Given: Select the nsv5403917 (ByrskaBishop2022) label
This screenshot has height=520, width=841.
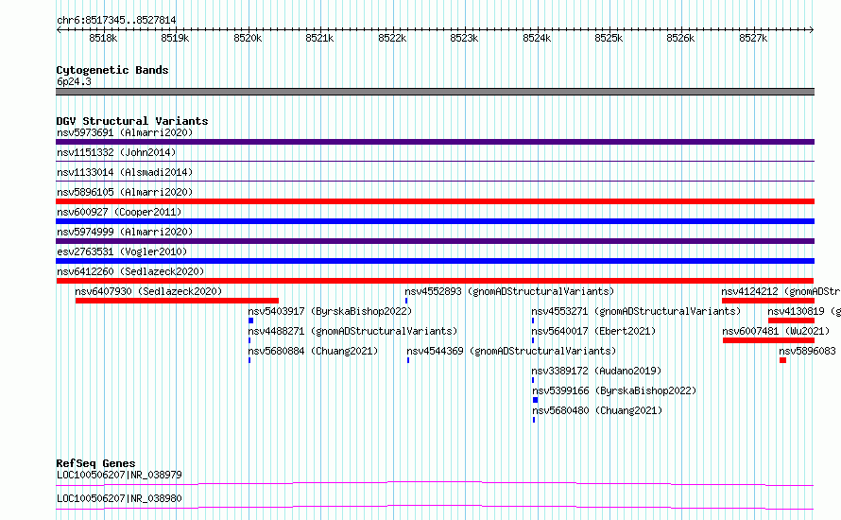Looking at the screenshot, I should point(330,311).
